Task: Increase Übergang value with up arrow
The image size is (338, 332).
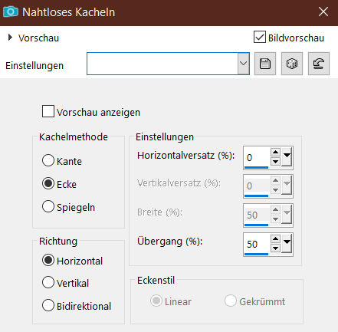Action: [275, 239]
